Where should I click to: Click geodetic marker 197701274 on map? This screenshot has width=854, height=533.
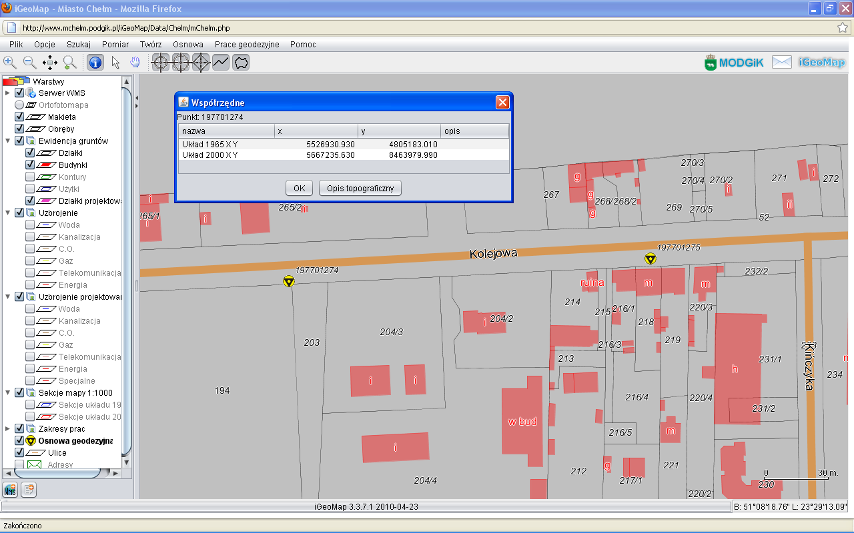(x=288, y=281)
